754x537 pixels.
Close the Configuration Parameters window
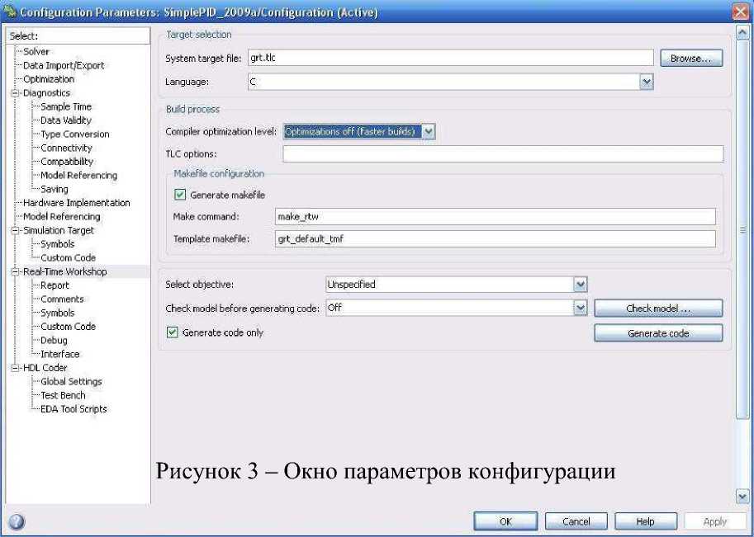tap(742, 11)
